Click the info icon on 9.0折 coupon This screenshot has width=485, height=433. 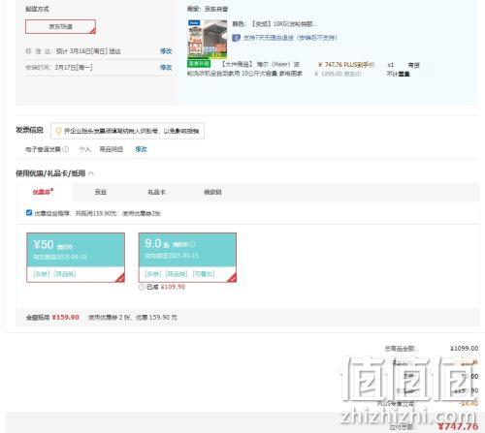pyautogui.click(x=192, y=244)
